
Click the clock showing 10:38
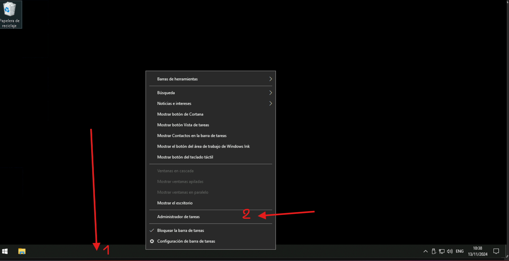point(478,251)
